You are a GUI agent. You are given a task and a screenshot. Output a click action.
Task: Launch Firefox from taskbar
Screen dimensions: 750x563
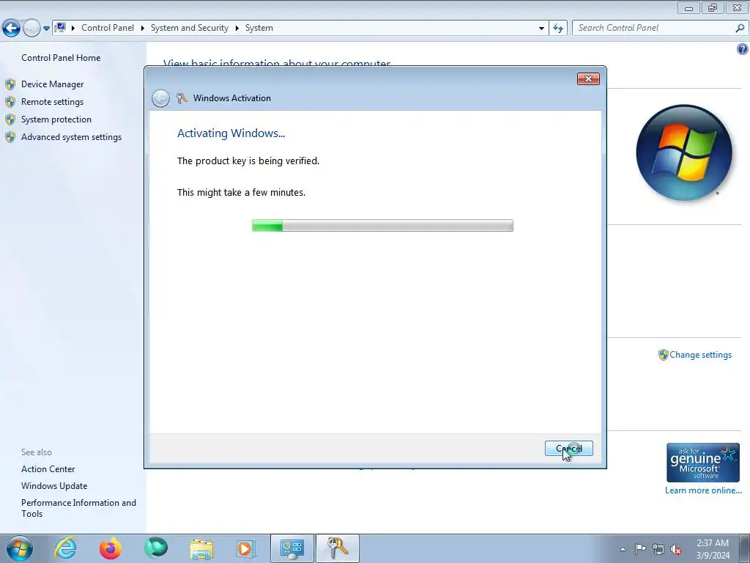tap(111, 548)
